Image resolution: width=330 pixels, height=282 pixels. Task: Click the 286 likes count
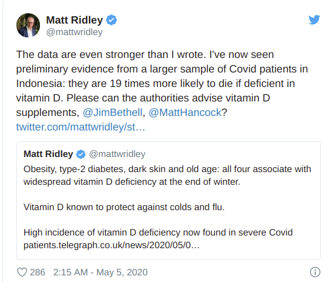click(38, 272)
